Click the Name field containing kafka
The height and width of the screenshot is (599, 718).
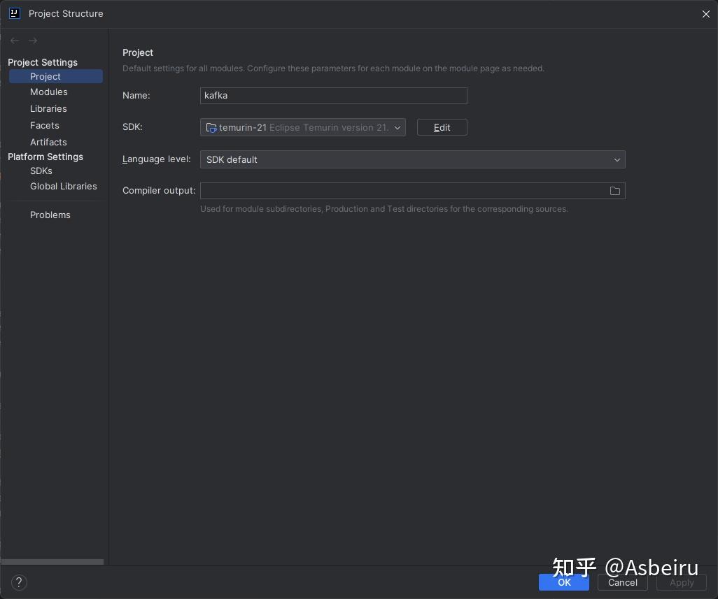pyautogui.click(x=333, y=96)
